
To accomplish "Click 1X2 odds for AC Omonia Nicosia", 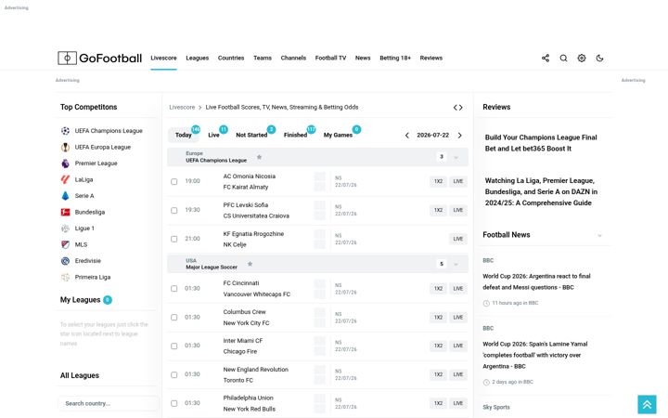I will (x=438, y=181).
